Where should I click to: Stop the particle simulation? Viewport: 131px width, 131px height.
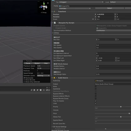(x=46, y=63)
